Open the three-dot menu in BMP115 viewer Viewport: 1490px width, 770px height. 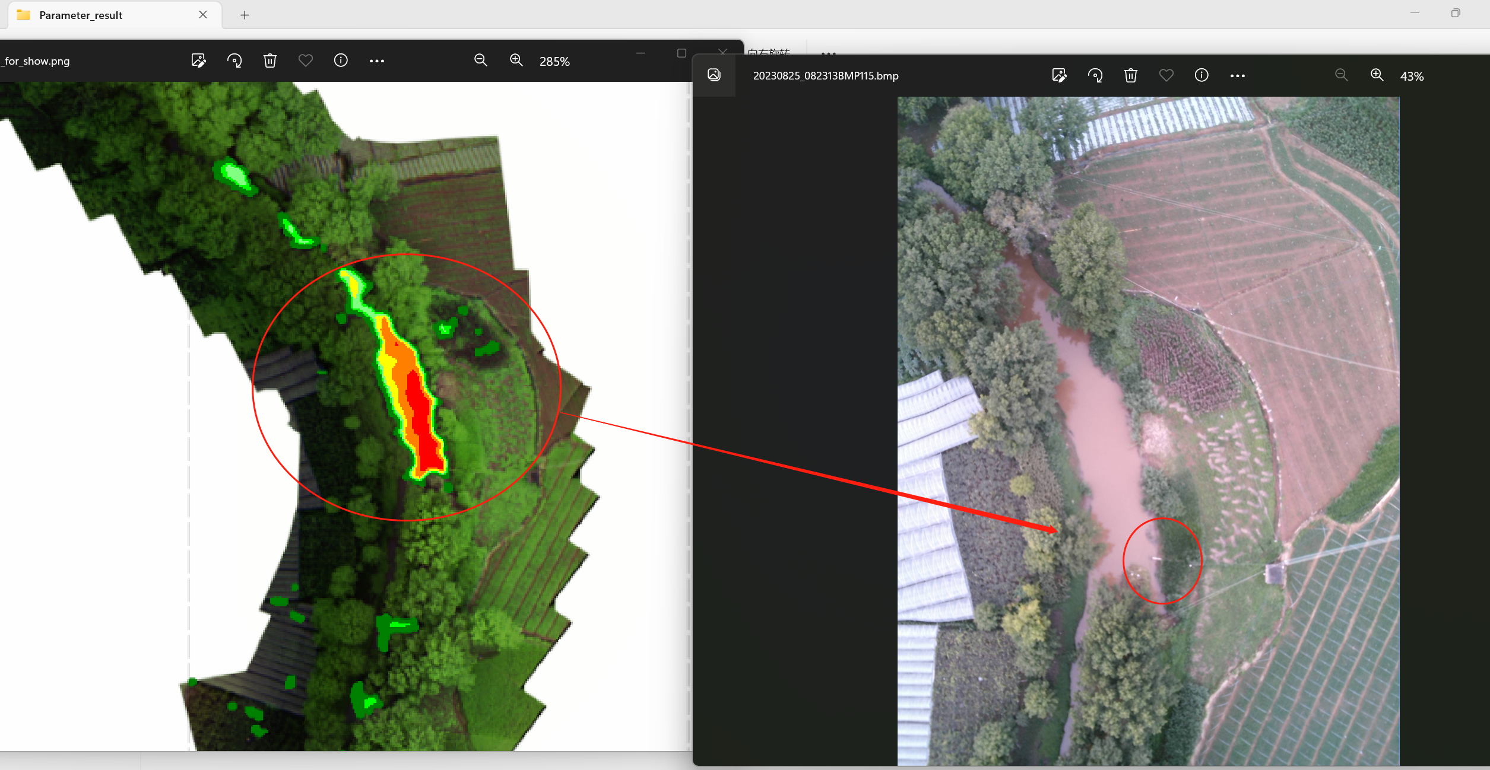pos(1238,76)
